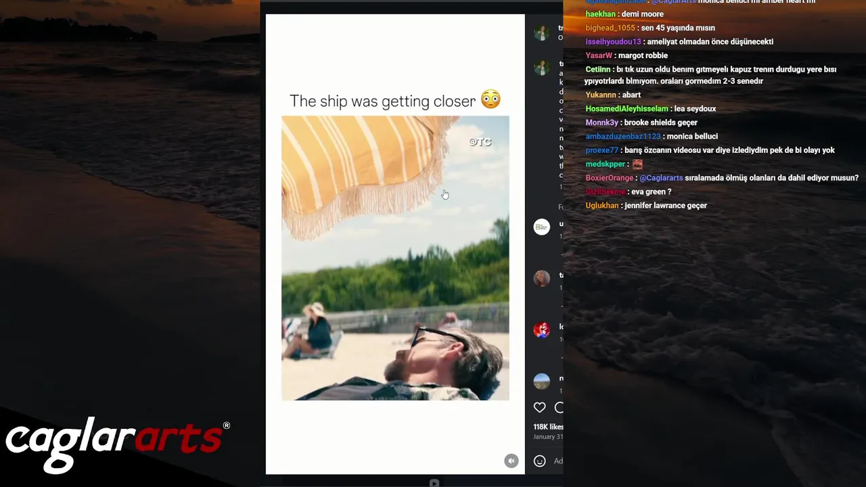The width and height of the screenshot is (866, 487).
Task: Click Cetiinn's long message about the train
Action: 710,75
